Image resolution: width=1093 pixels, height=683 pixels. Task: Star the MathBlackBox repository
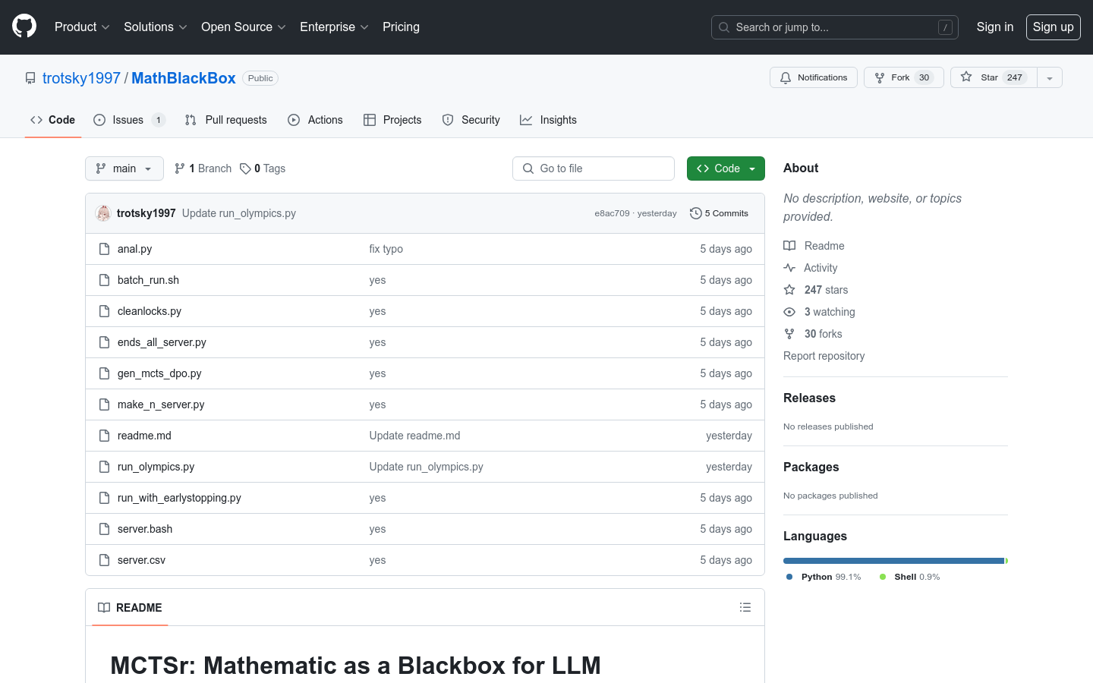991,77
